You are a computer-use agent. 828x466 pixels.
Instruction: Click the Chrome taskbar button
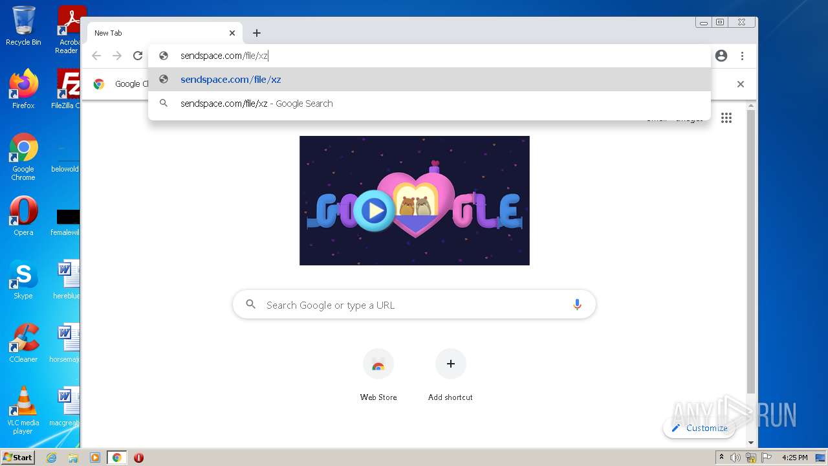click(117, 458)
